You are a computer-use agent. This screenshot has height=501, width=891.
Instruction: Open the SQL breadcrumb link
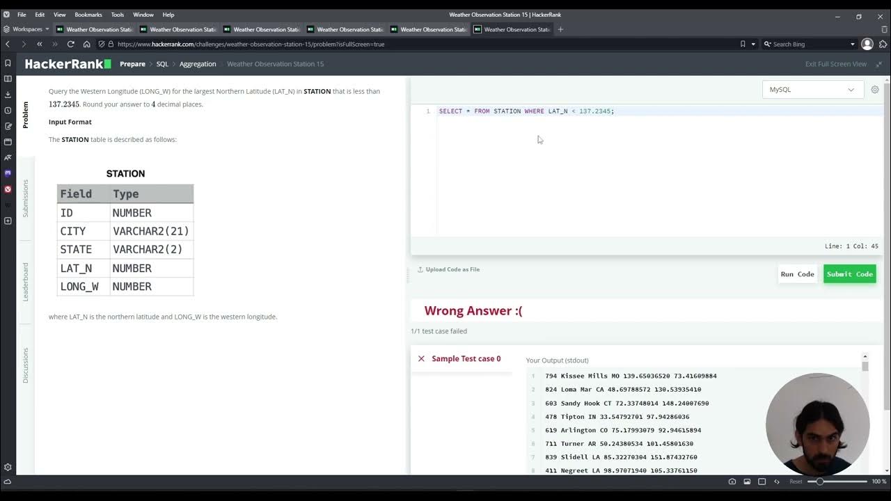tap(162, 64)
